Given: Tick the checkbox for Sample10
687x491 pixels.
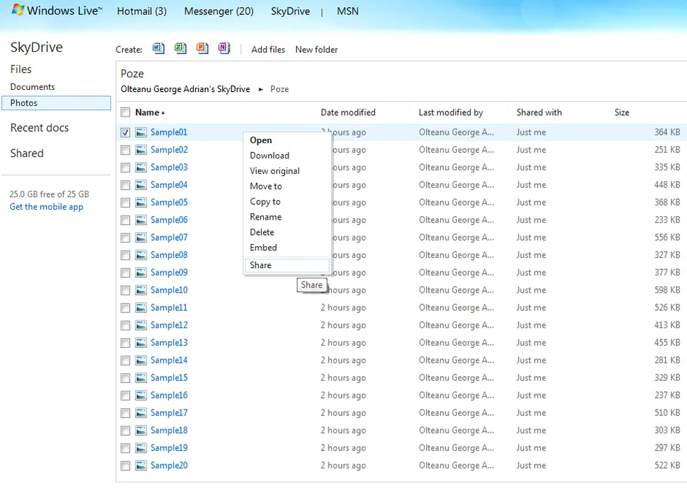Looking at the screenshot, I should pyautogui.click(x=125, y=290).
